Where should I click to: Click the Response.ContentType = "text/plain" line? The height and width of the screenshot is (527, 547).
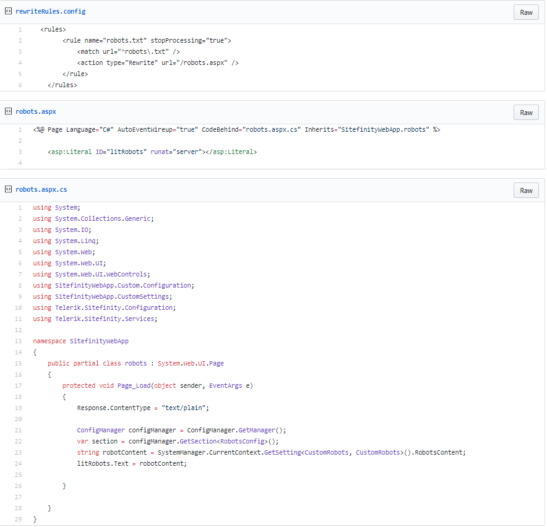(143, 408)
